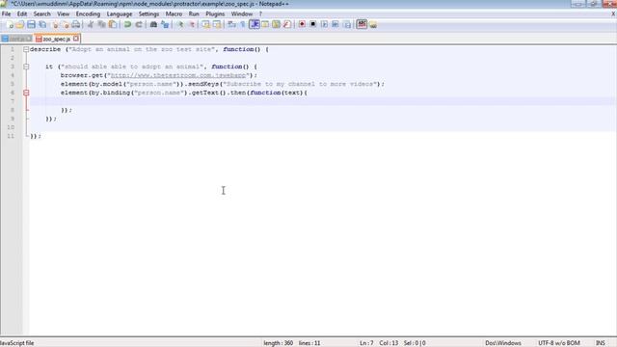Click line number 4 in margin

pyautogui.click(x=13, y=75)
